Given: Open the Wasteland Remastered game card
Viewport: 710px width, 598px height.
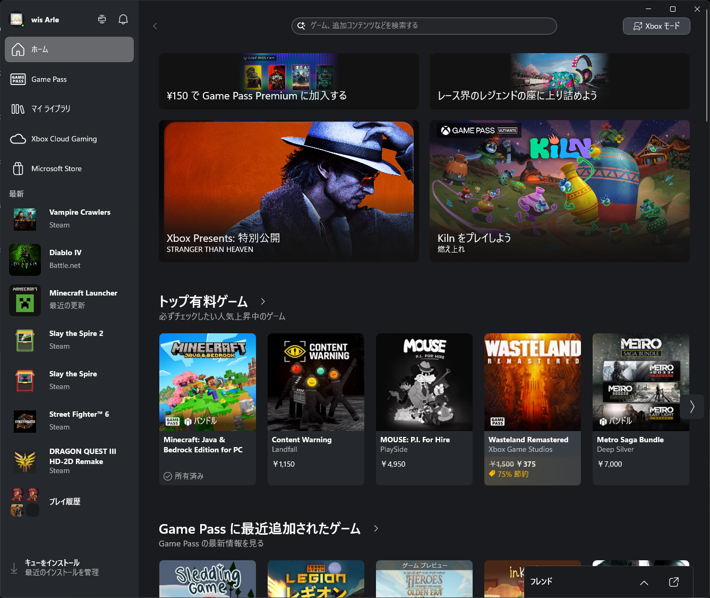Looking at the screenshot, I should 533,409.
